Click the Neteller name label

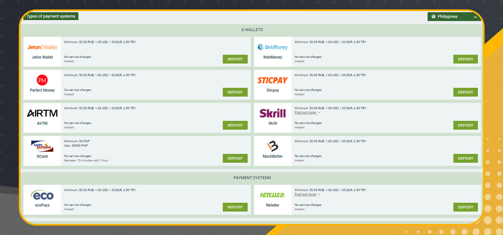(273, 205)
